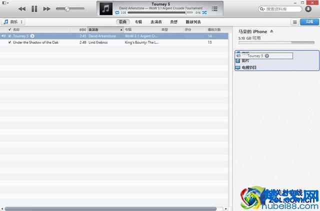Eject 马荣的 iPhone
The width and height of the screenshot is (320, 211).
pos(271,31)
